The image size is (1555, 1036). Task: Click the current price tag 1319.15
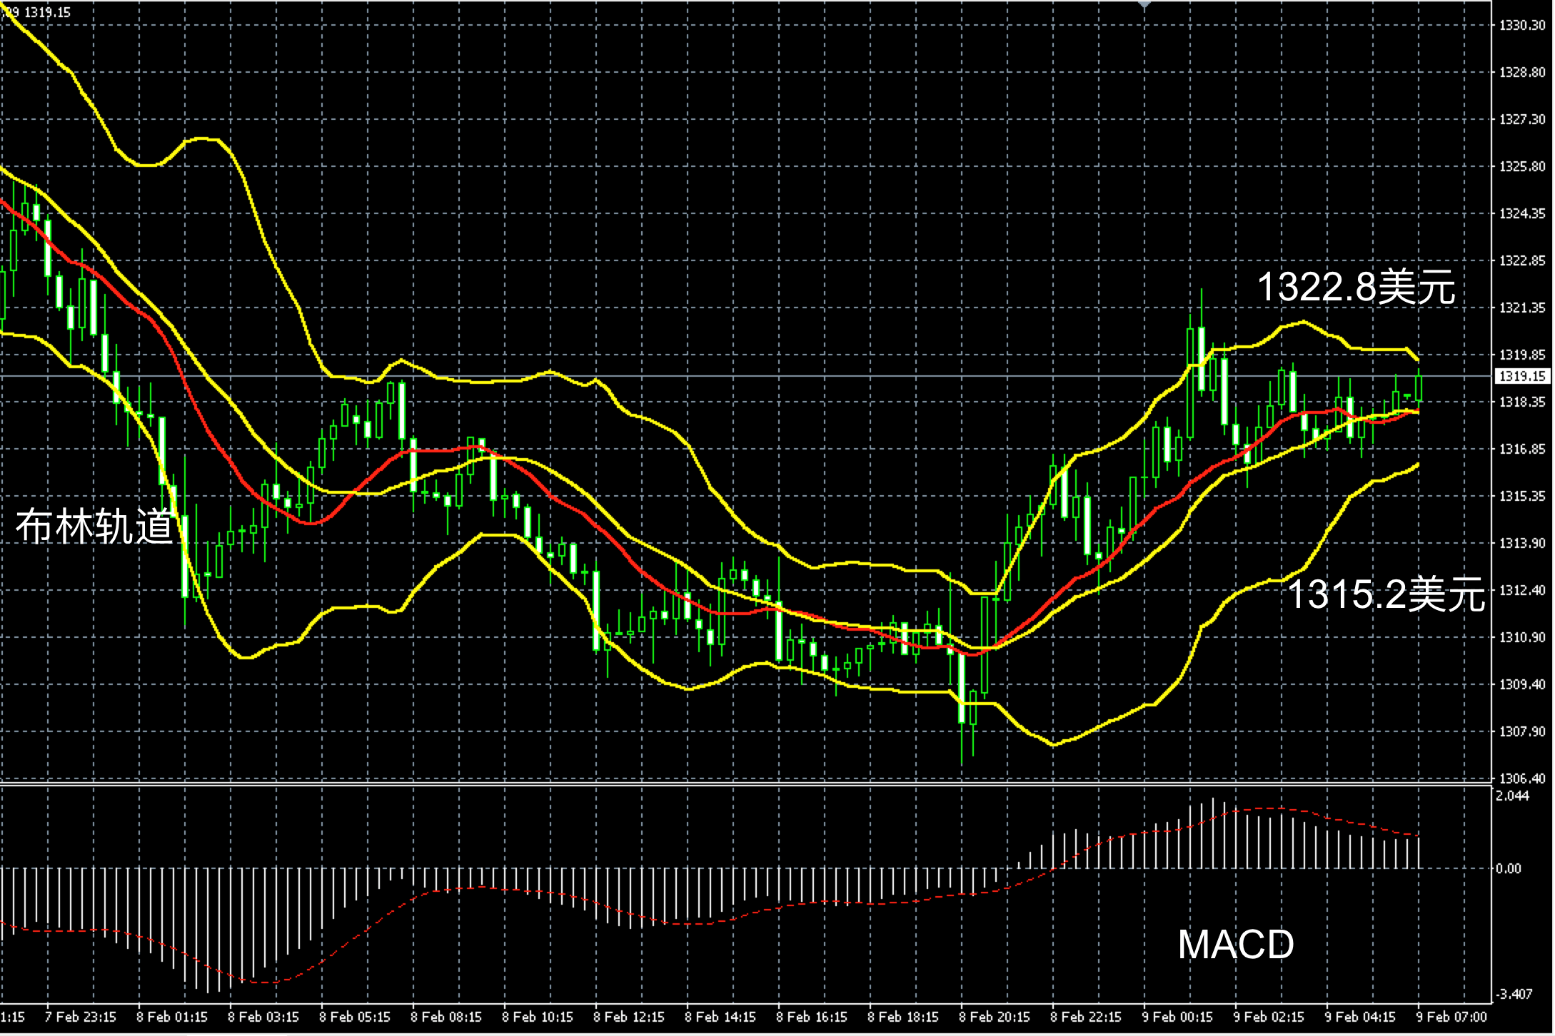click(x=1523, y=376)
